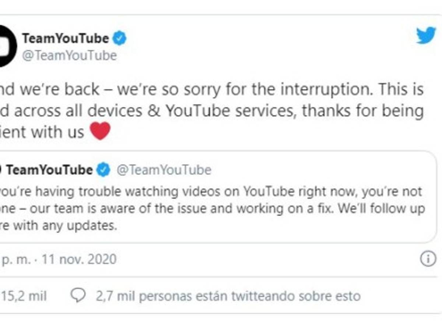Image resolution: width=442 pixels, height=331 pixels.
Task: Open the tweet timestamp 11 nov. 2020
Action: (79, 260)
